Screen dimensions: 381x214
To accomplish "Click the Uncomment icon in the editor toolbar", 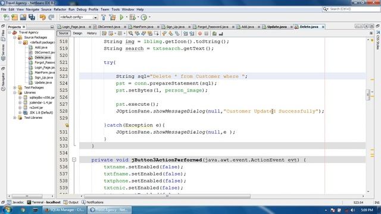I will pos(221,33).
